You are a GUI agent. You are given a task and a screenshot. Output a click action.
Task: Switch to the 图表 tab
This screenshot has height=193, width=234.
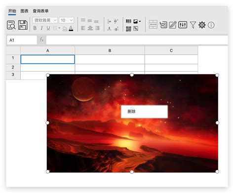24,11
